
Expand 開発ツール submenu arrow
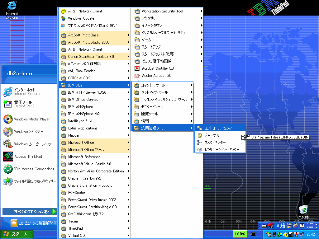(x=192, y=114)
